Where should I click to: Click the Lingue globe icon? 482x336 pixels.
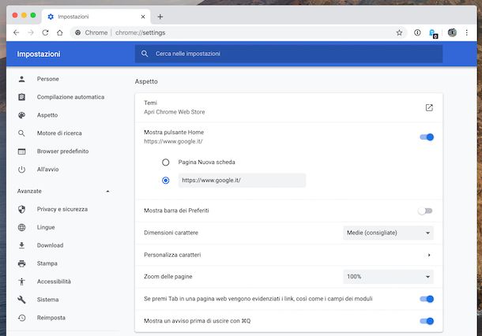(21, 227)
